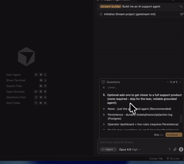Click Add Folder shortcut entry

tap(26, 103)
